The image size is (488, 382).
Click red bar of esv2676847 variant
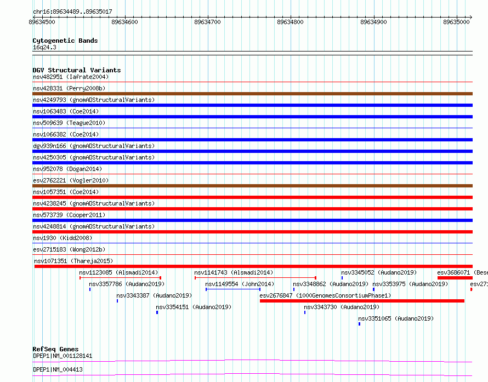362,301
